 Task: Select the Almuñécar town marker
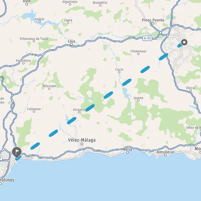(x=165, y=155)
